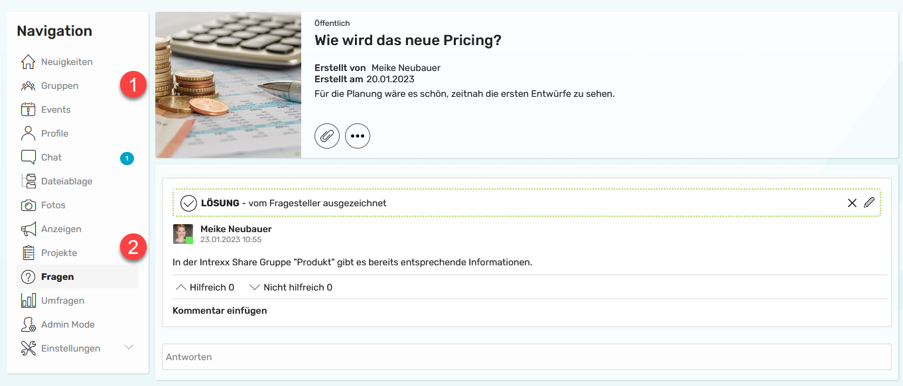
Task: Click the Chat speech bubble icon
Action: coord(28,157)
